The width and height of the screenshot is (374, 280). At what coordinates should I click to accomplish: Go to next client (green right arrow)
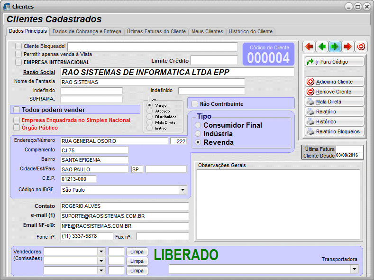point(335,47)
